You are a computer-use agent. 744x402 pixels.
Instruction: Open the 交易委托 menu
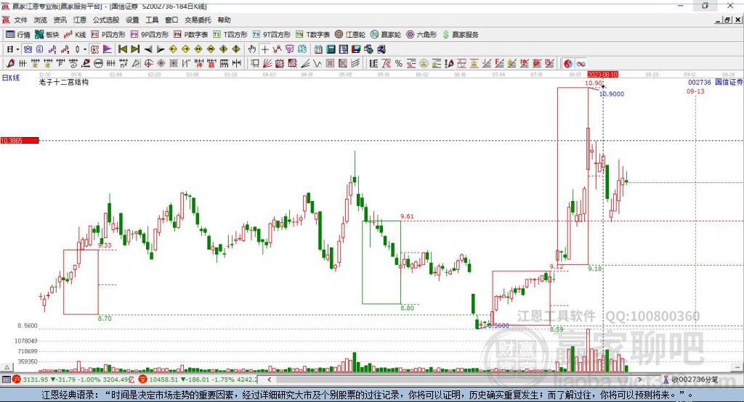(x=198, y=20)
